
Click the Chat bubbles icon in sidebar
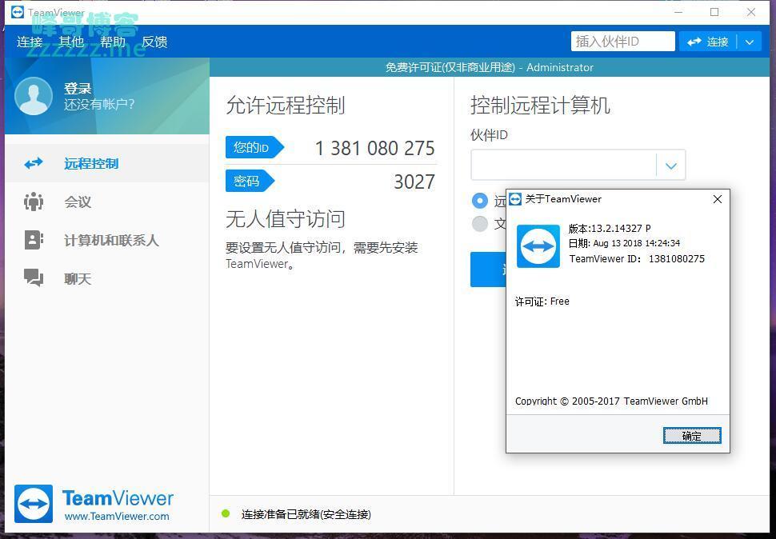click(x=34, y=278)
